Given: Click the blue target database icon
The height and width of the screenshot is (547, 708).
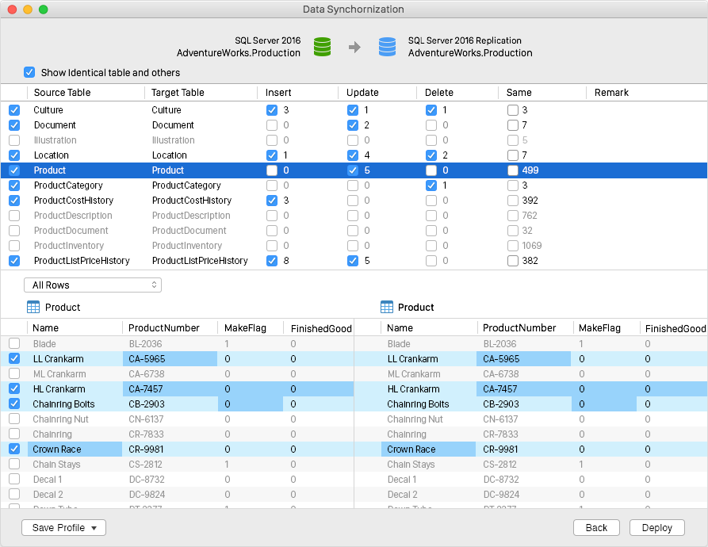Looking at the screenshot, I should click(x=387, y=47).
